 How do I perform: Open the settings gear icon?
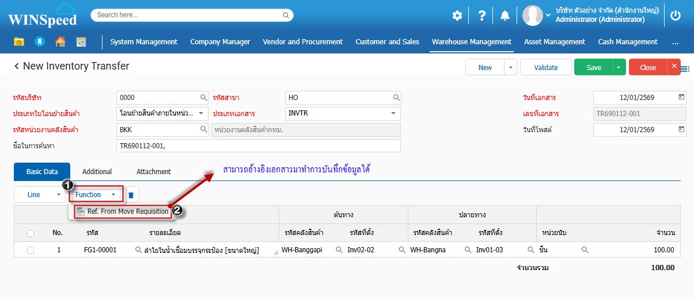(457, 16)
